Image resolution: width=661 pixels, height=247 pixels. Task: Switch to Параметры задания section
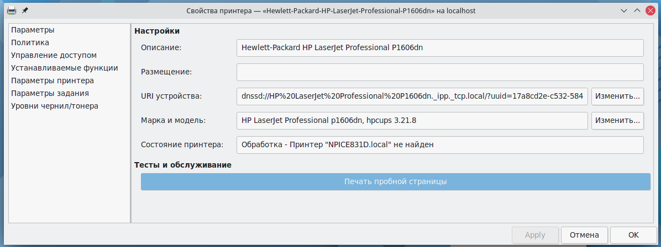click(x=50, y=93)
